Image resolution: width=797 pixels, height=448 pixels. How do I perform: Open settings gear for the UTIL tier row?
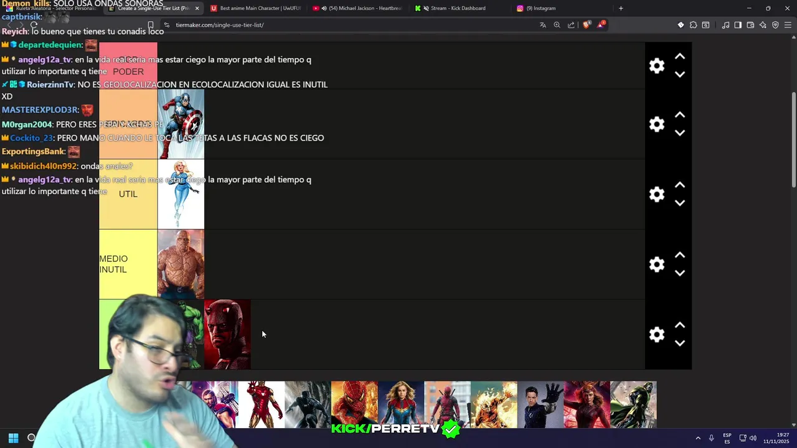(656, 194)
